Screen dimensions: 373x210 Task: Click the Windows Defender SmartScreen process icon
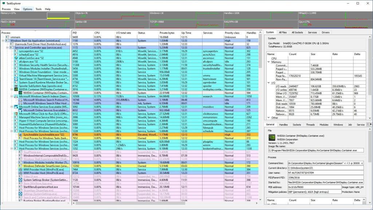click(x=20, y=166)
